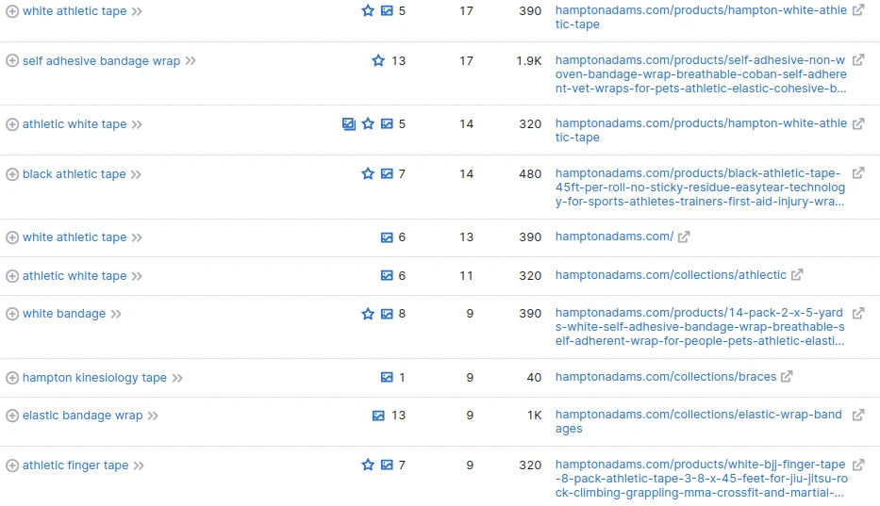The image size is (880, 506).
Task: Expand the double chevron after 'elastic bandage wrap'
Action: pos(153,416)
